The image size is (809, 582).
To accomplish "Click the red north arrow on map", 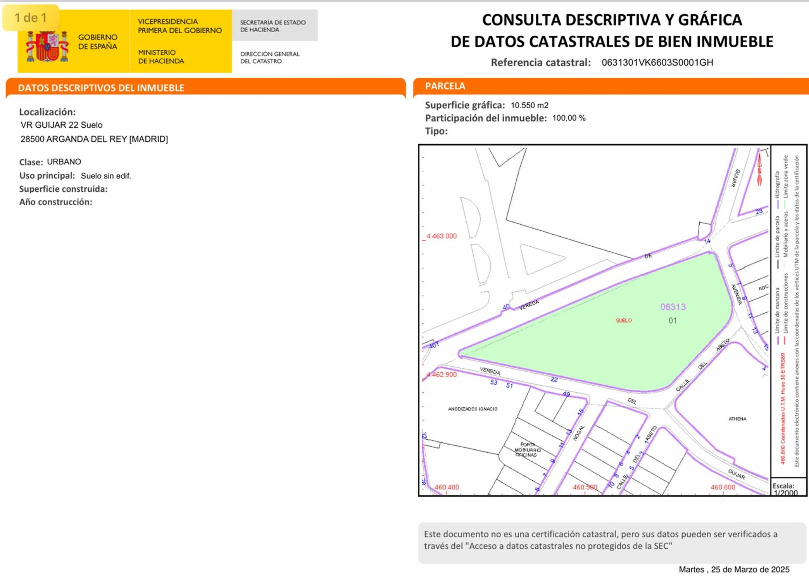I will 759,170.
